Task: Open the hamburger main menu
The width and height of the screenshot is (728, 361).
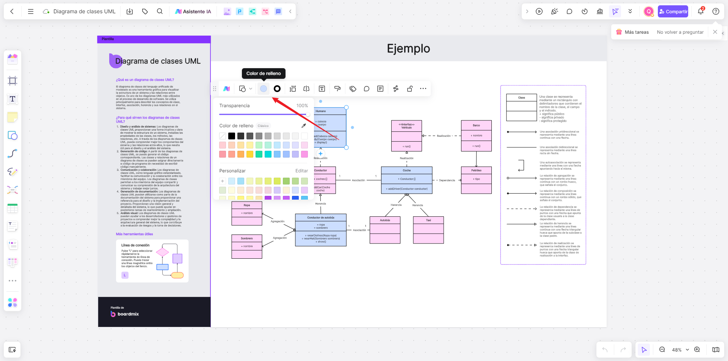Action: (31, 11)
